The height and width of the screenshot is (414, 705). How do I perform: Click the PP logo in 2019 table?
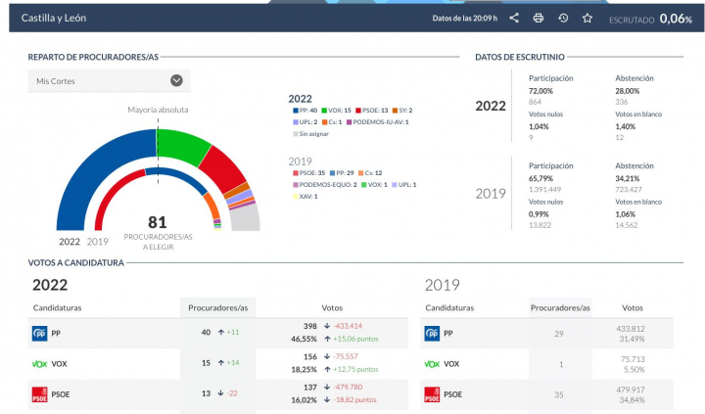pos(432,334)
